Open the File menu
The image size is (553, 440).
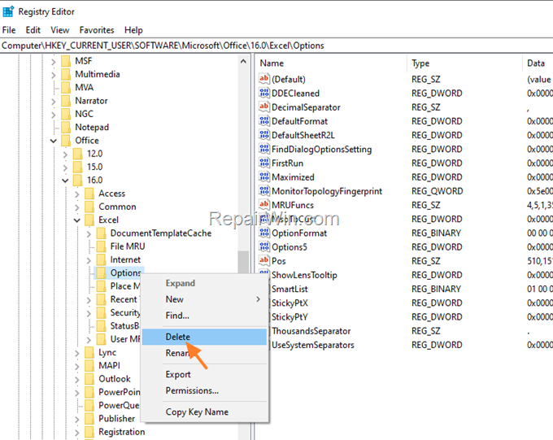click(x=9, y=30)
